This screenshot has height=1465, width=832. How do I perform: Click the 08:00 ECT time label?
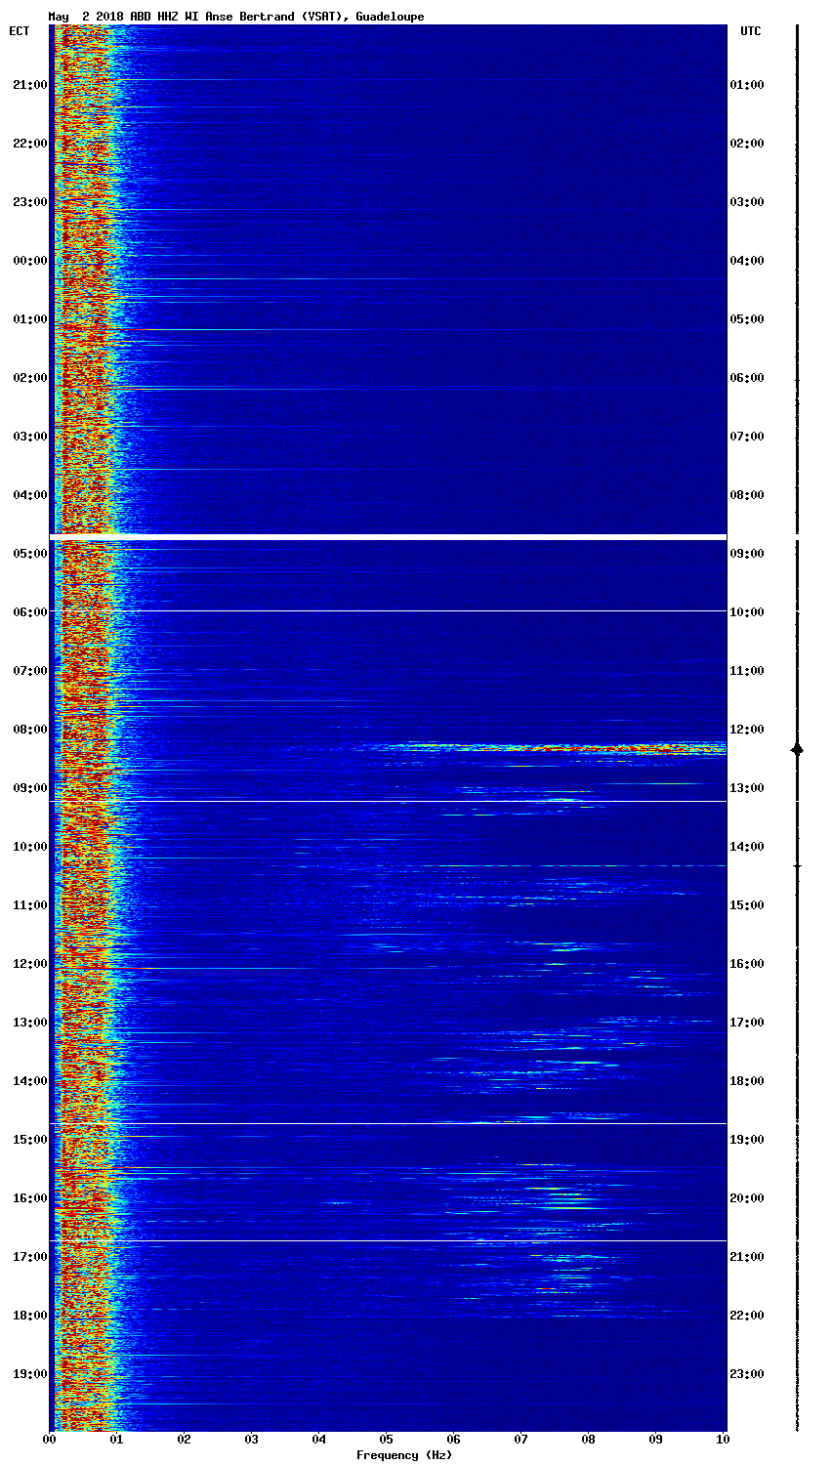coord(29,730)
